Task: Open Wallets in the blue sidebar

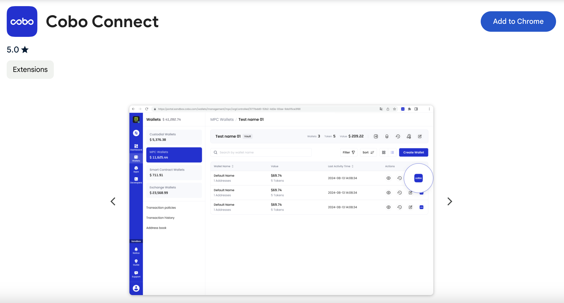Action: coord(136,159)
